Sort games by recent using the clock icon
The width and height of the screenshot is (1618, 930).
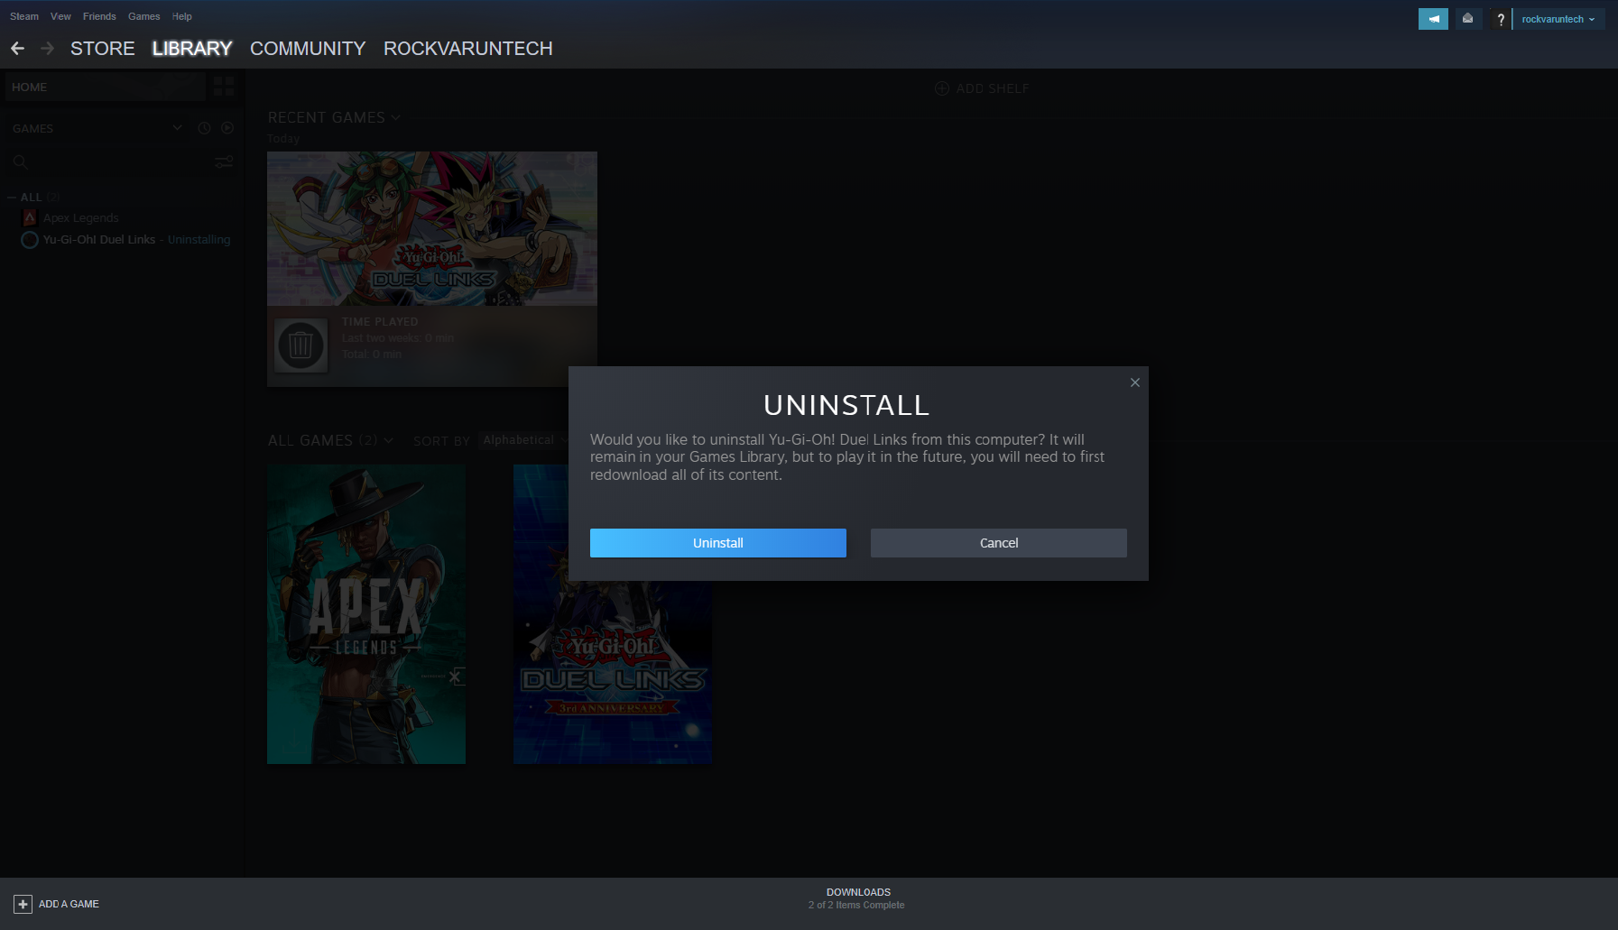204,128
